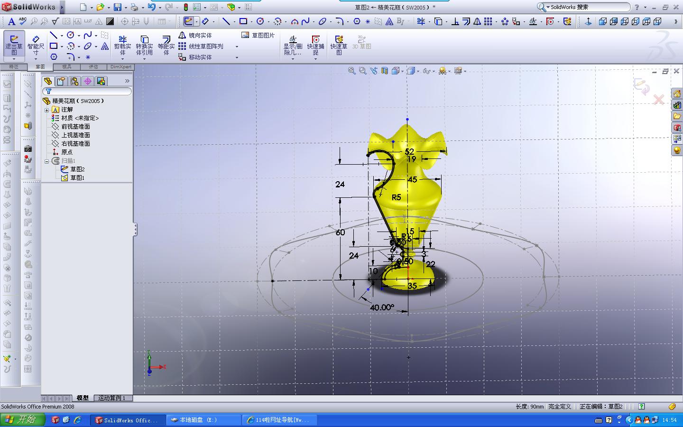
Task: Click the Move Entities (移动实体) command
Action: [x=195, y=57]
